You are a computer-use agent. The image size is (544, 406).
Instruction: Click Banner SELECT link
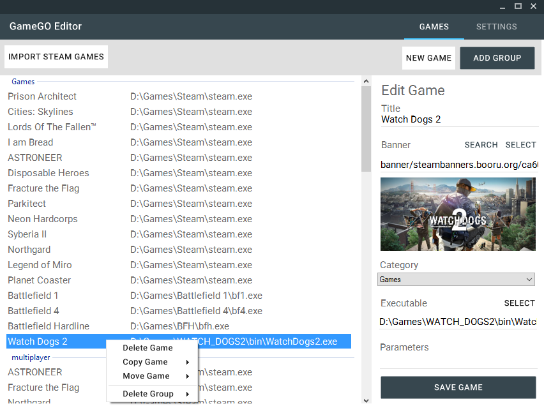pos(520,145)
